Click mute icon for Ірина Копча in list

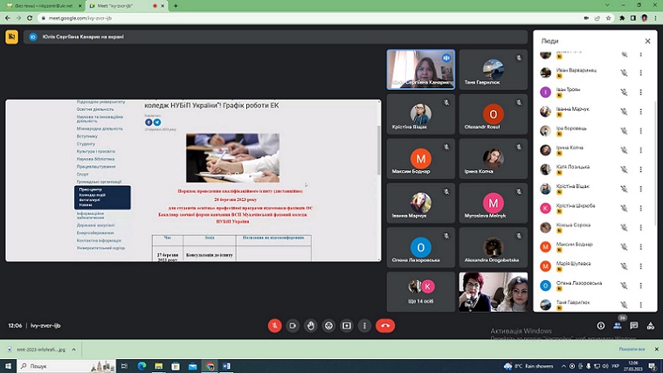click(x=624, y=150)
